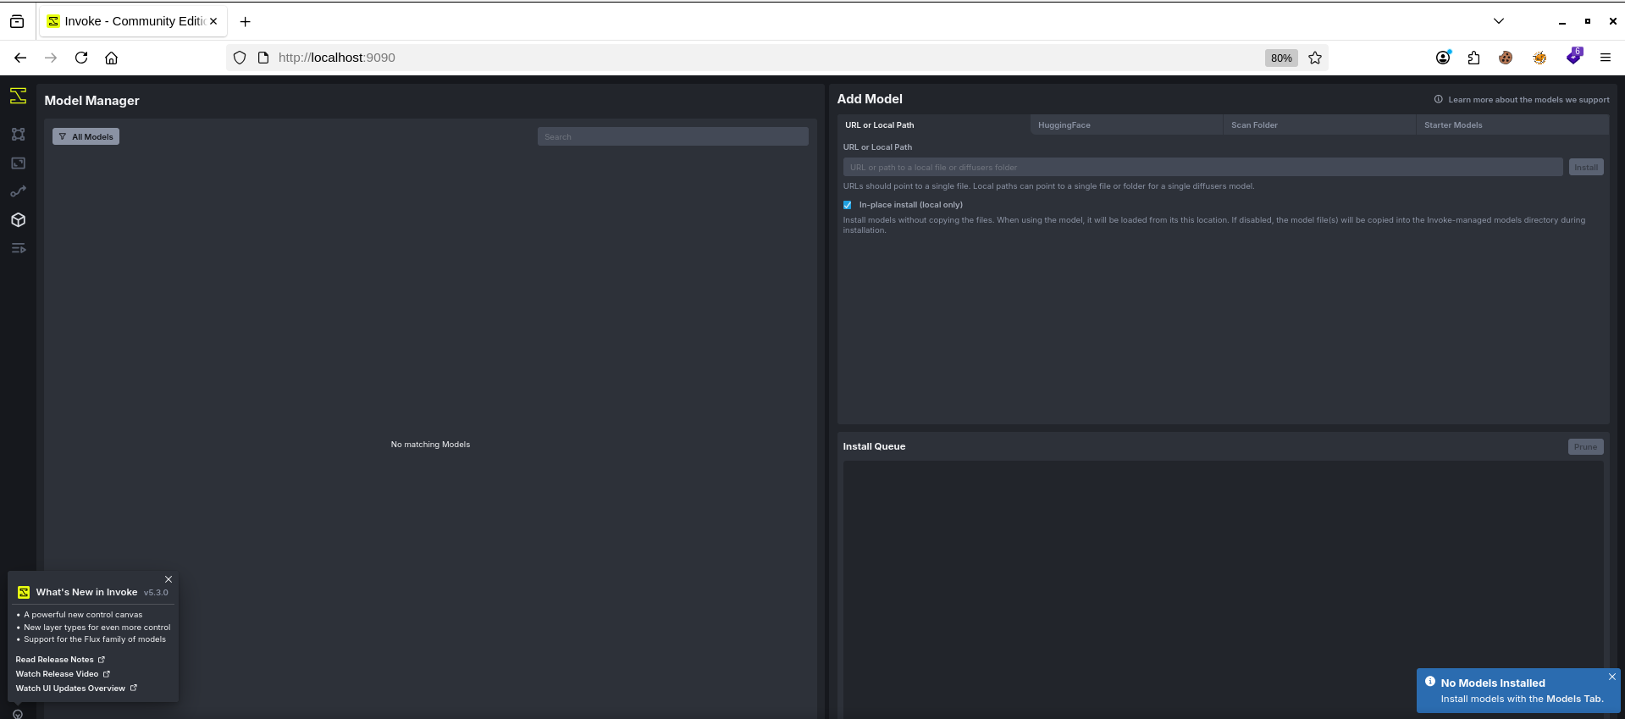The height and width of the screenshot is (719, 1625).
Task: Open the browser Extensions puzzle icon
Action: 1474,58
